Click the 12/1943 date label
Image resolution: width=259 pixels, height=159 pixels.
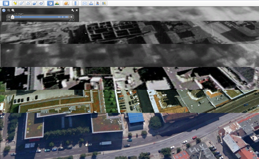(19, 14)
